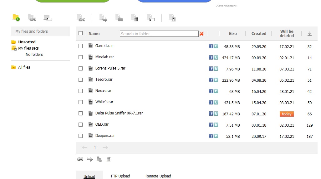
Task: Share Nexus.rar on Twitter
Action: [216, 91]
